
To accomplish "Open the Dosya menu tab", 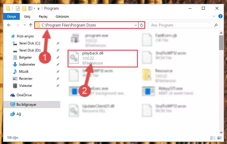I will click(x=12, y=16).
